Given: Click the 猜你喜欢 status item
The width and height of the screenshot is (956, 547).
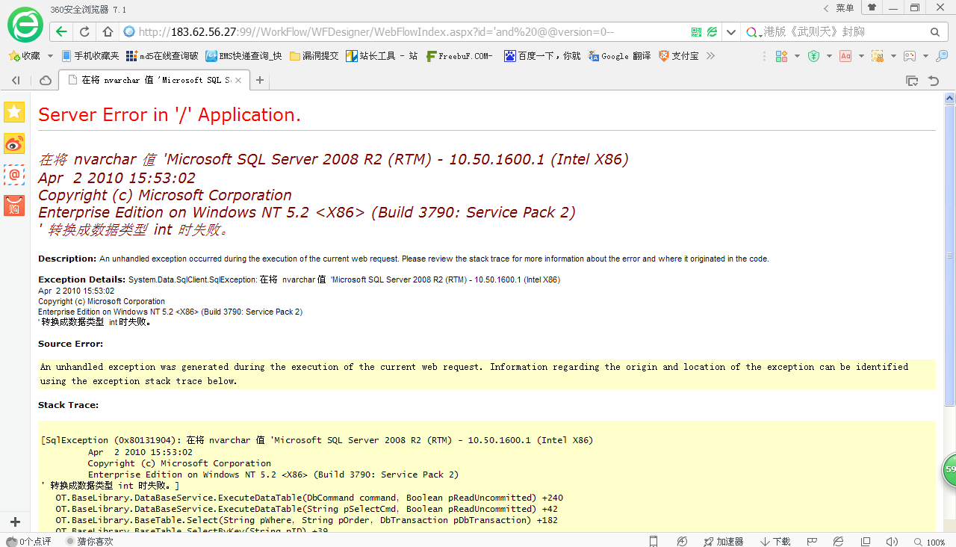Looking at the screenshot, I should click(90, 541).
